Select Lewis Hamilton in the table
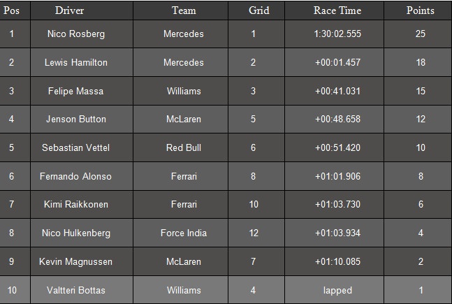This screenshot has width=452, height=304. point(76,62)
